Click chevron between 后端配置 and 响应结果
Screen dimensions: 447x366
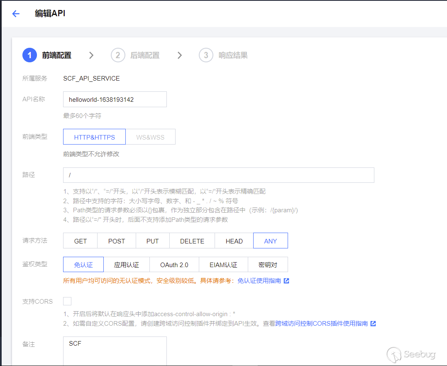[179, 55]
